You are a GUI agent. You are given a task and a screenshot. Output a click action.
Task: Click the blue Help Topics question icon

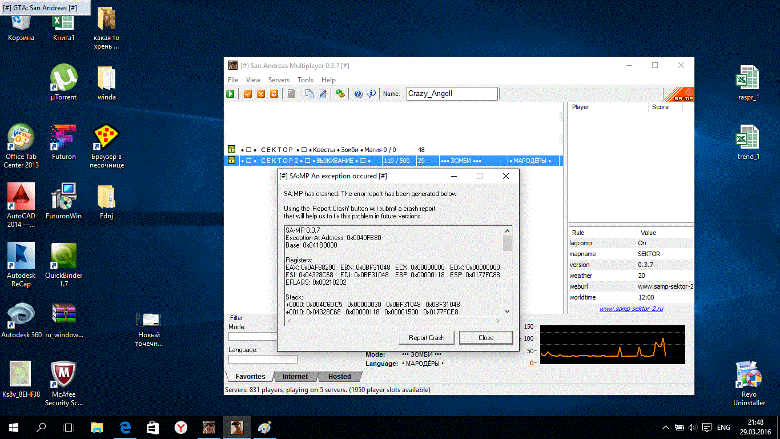(x=358, y=94)
